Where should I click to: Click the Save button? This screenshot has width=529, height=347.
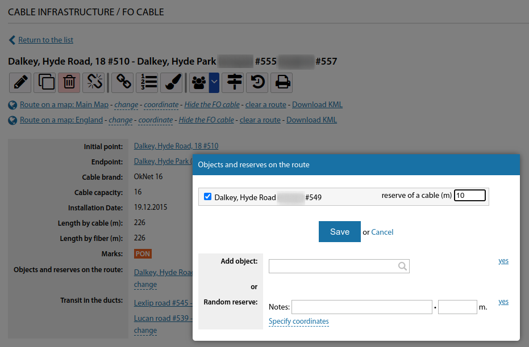pyautogui.click(x=339, y=232)
